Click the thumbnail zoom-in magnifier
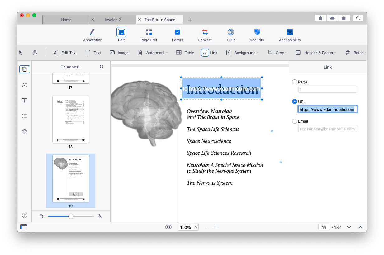 point(100,216)
